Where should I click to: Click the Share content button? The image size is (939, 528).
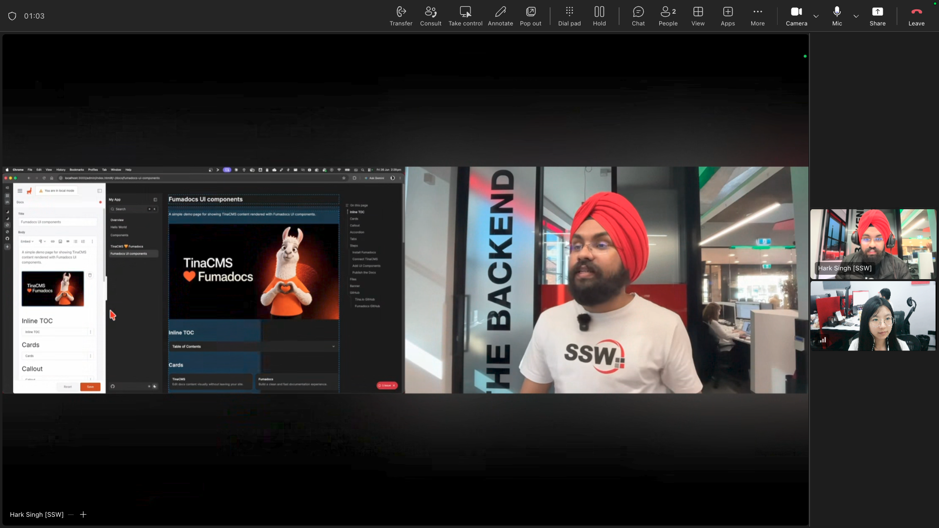[877, 16]
